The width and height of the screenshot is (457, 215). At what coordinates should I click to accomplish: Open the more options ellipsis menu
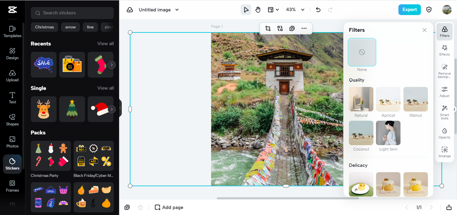(x=304, y=29)
